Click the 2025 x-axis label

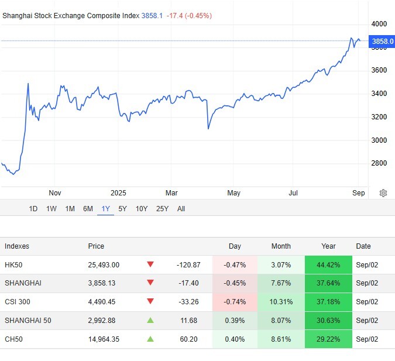[x=118, y=193]
